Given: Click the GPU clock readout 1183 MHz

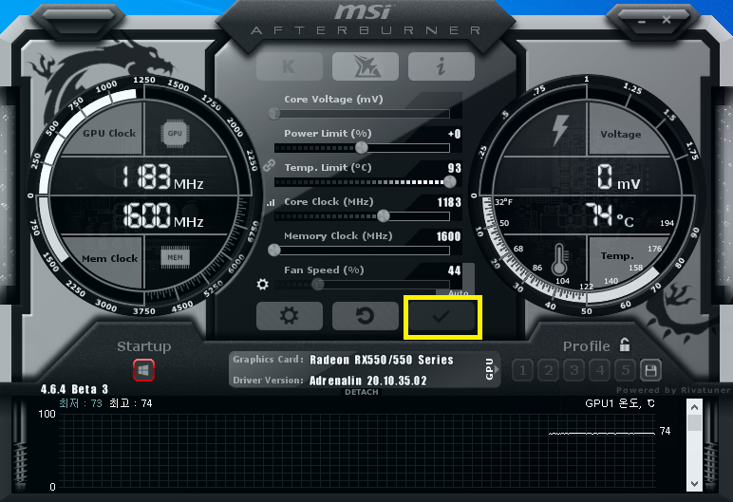Looking at the screenshot, I should (162, 177).
